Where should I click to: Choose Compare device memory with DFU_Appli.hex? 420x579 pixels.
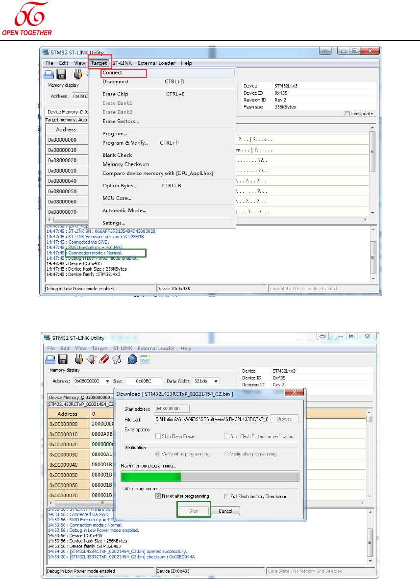coord(168,173)
